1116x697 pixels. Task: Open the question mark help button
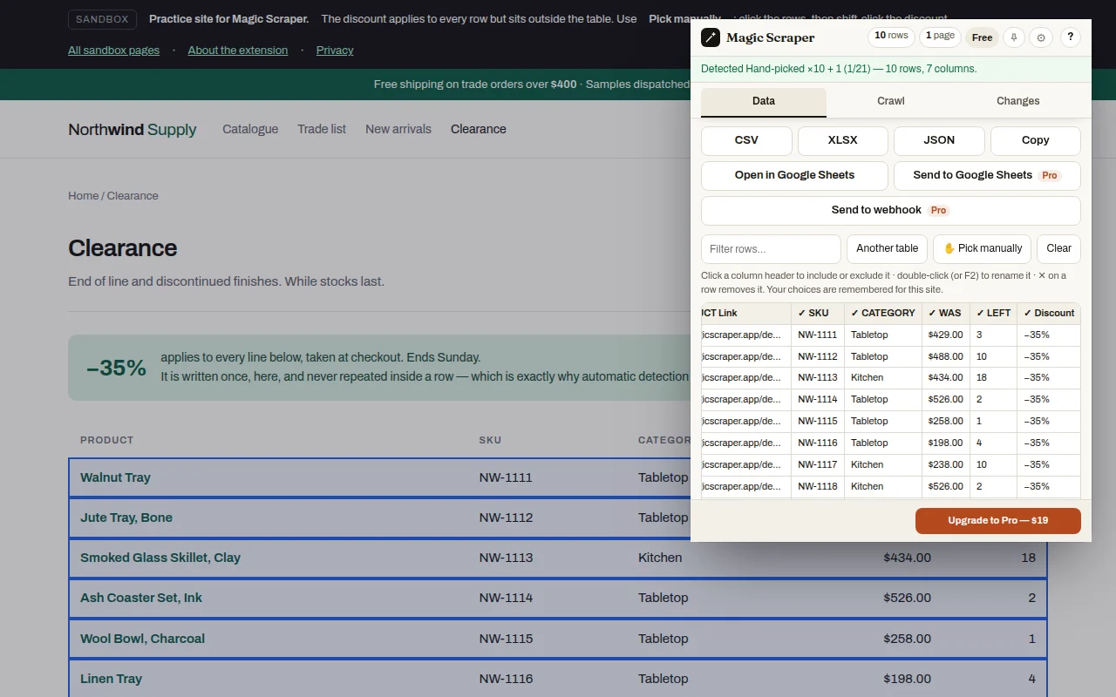pyautogui.click(x=1071, y=37)
